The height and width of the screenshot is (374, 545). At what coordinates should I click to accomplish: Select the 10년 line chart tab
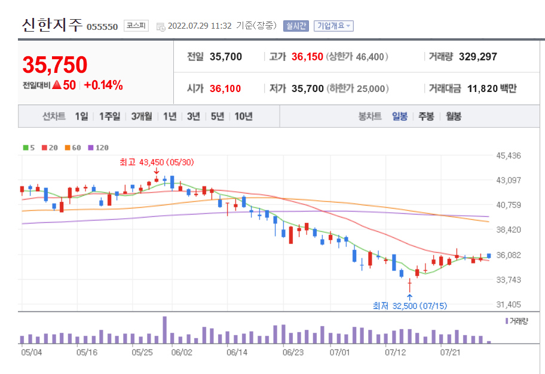(243, 117)
